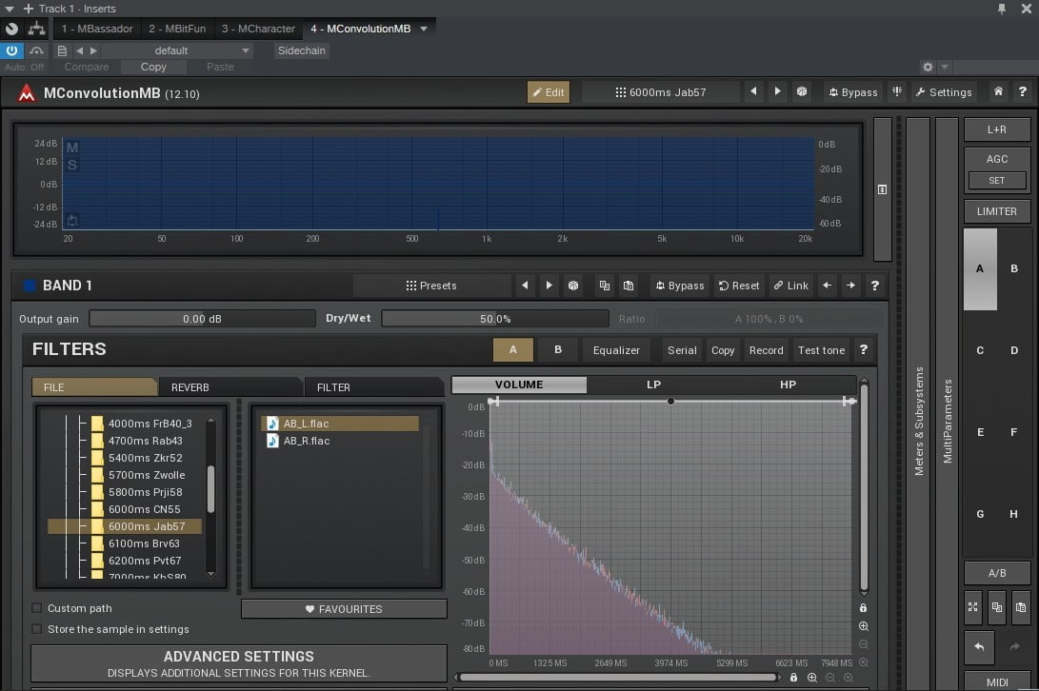Toggle the plugin power button
This screenshot has height=691, width=1039.
click(12, 50)
